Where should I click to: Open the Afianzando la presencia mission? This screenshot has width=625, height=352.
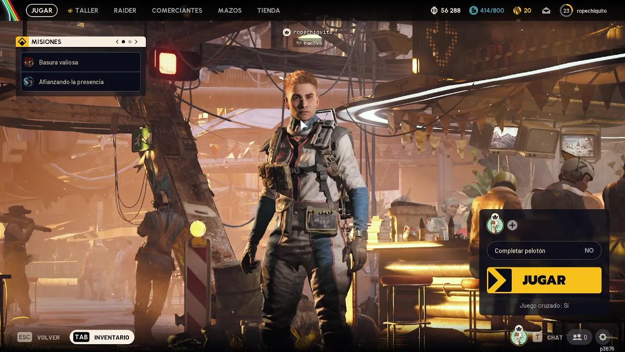click(81, 82)
